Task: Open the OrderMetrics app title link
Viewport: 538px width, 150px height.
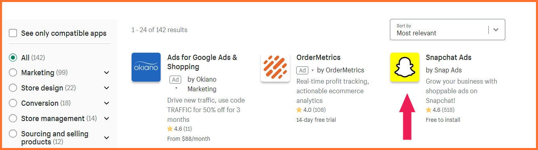Action: 318,58
